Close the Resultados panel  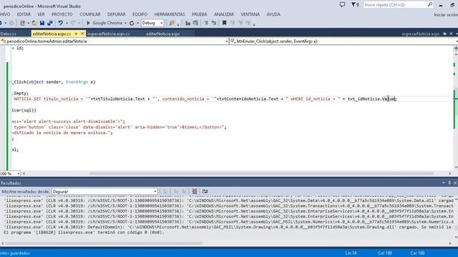tap(455, 183)
